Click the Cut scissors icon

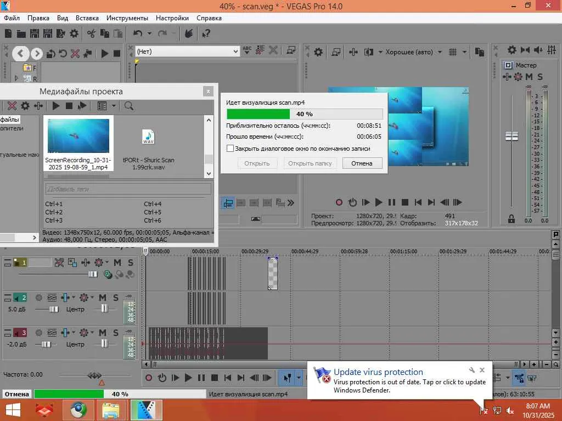pos(91,33)
